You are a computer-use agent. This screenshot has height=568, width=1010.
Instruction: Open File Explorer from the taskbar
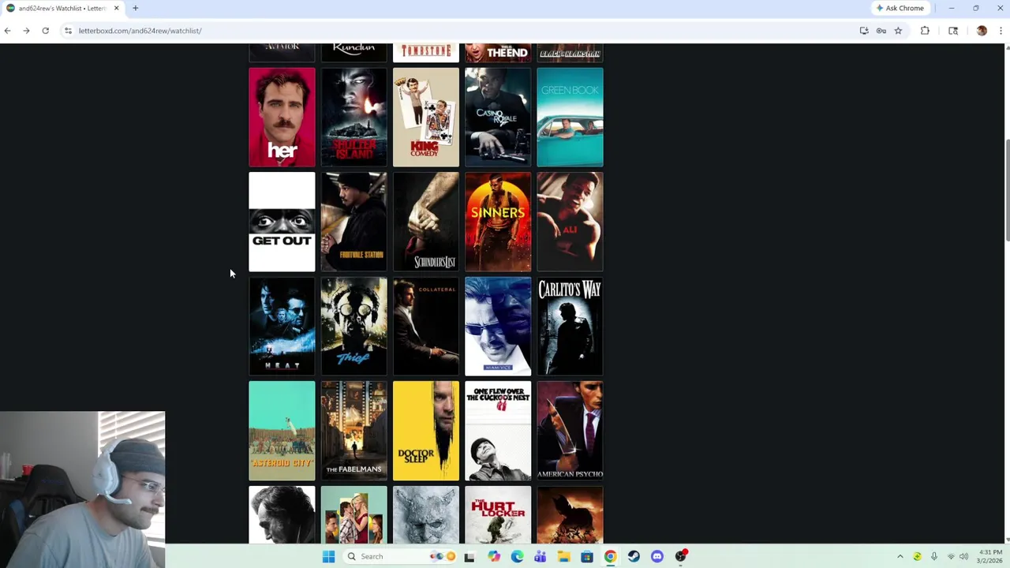coord(563,556)
